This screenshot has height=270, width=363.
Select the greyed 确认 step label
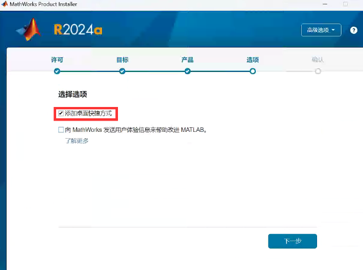coord(318,59)
